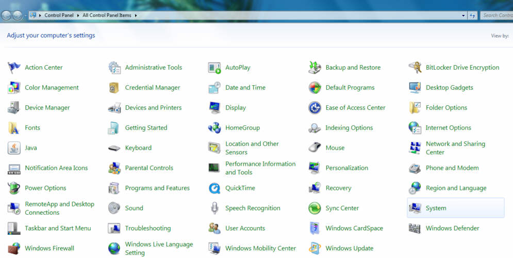Open the System link
The image size is (513, 258).
436,208
